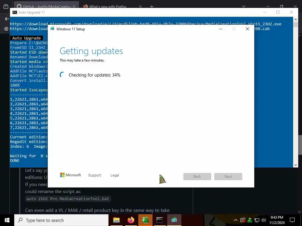This screenshot has height=226, width=302.
Task: Open the Support link in Setup
Action: click(95, 175)
